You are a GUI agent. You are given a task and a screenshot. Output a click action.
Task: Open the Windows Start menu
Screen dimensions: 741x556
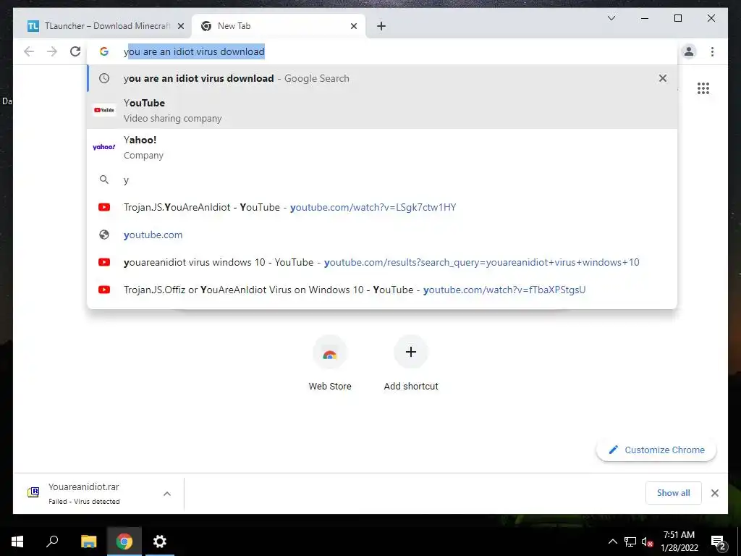coord(17,542)
